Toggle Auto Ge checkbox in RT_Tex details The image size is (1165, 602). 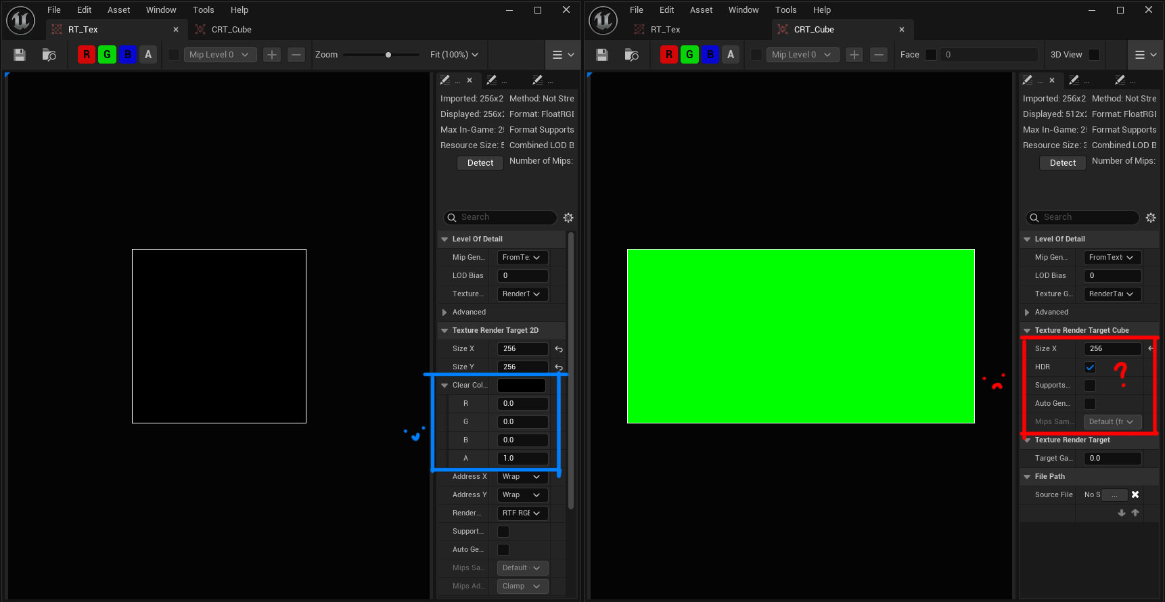(x=503, y=550)
